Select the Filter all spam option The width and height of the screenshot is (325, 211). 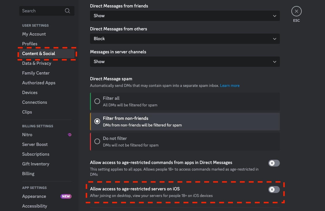click(x=97, y=101)
